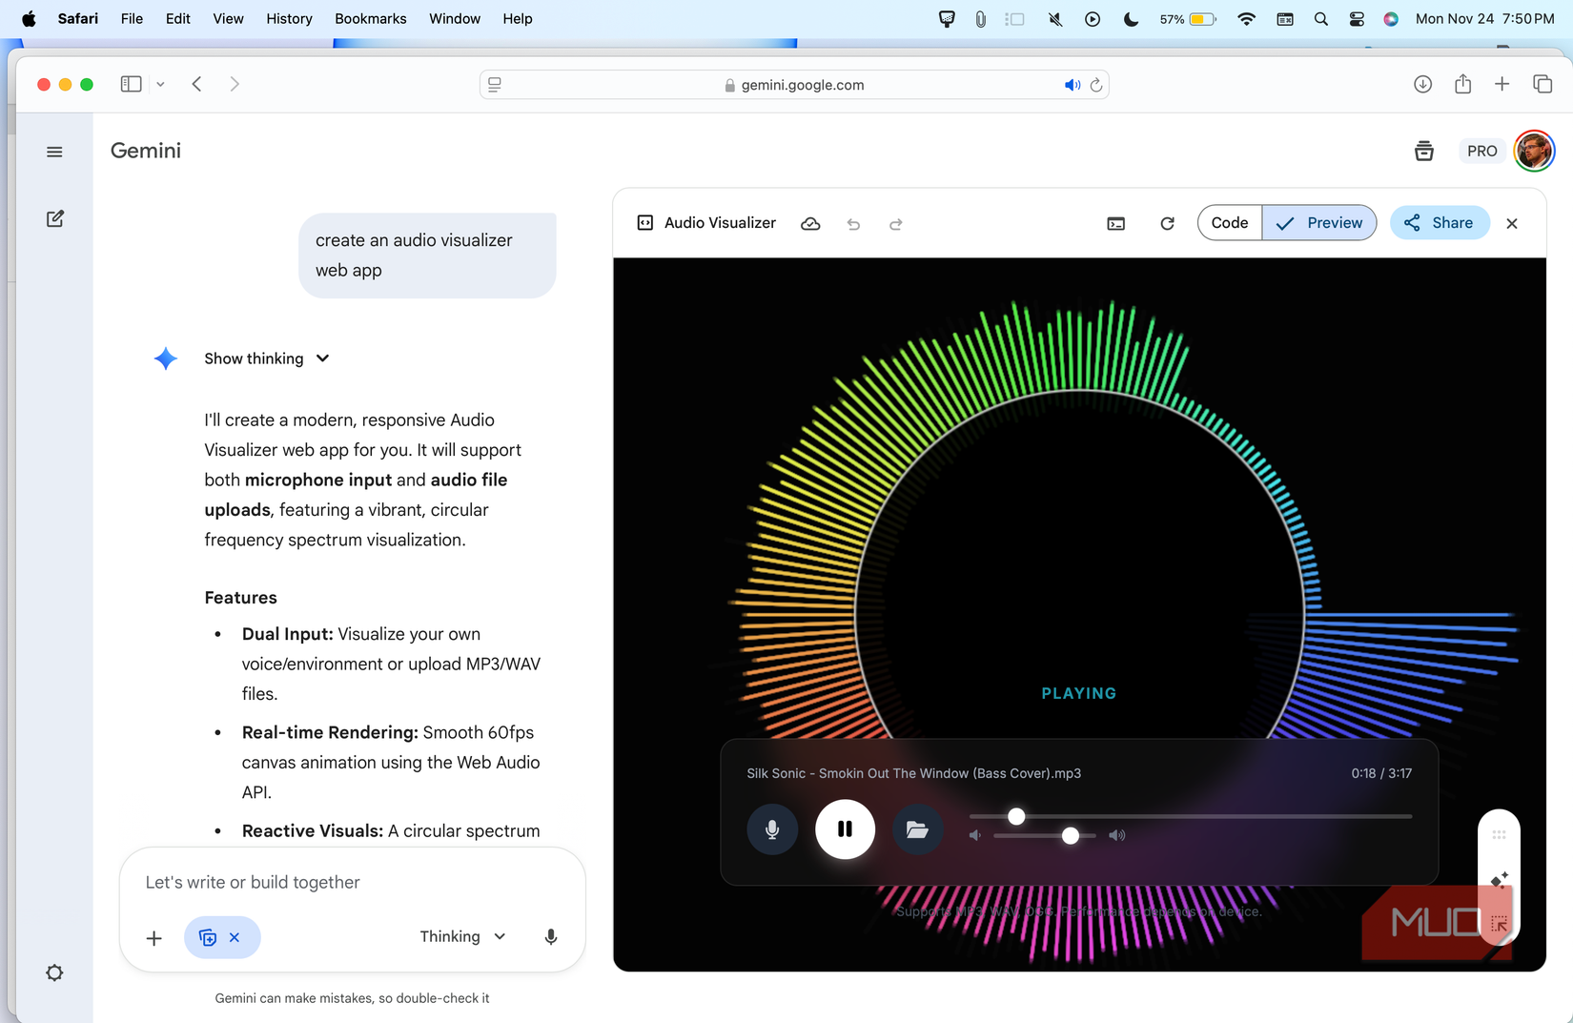
Task: Open the Thinking model selector dropdown
Action: pos(462,936)
